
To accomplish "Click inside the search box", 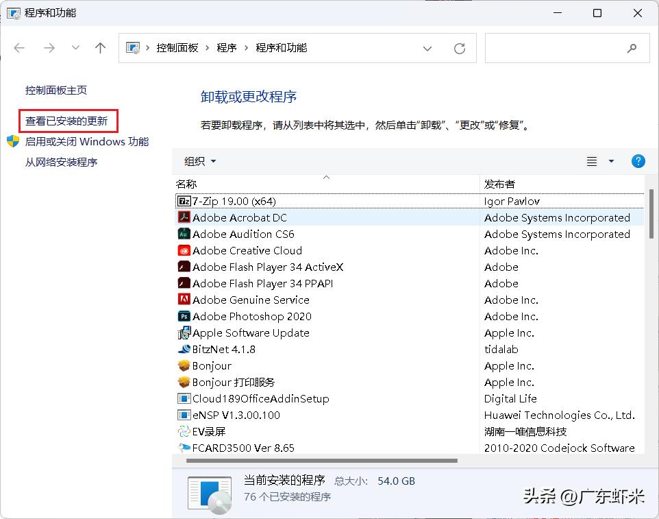I will [x=562, y=48].
